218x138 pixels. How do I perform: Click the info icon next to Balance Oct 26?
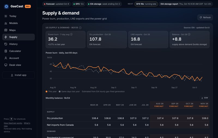pos(189,34)
